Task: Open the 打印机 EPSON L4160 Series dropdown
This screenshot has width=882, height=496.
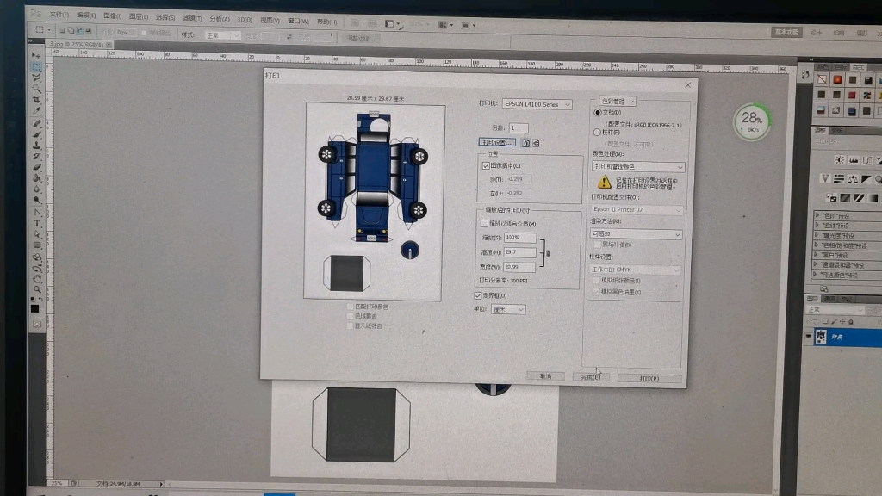Action: pos(537,104)
